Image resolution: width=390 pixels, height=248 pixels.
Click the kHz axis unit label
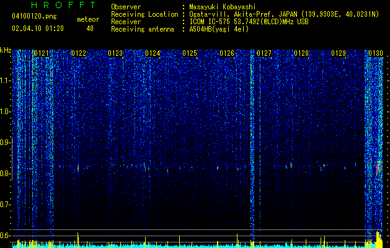click(x=6, y=50)
